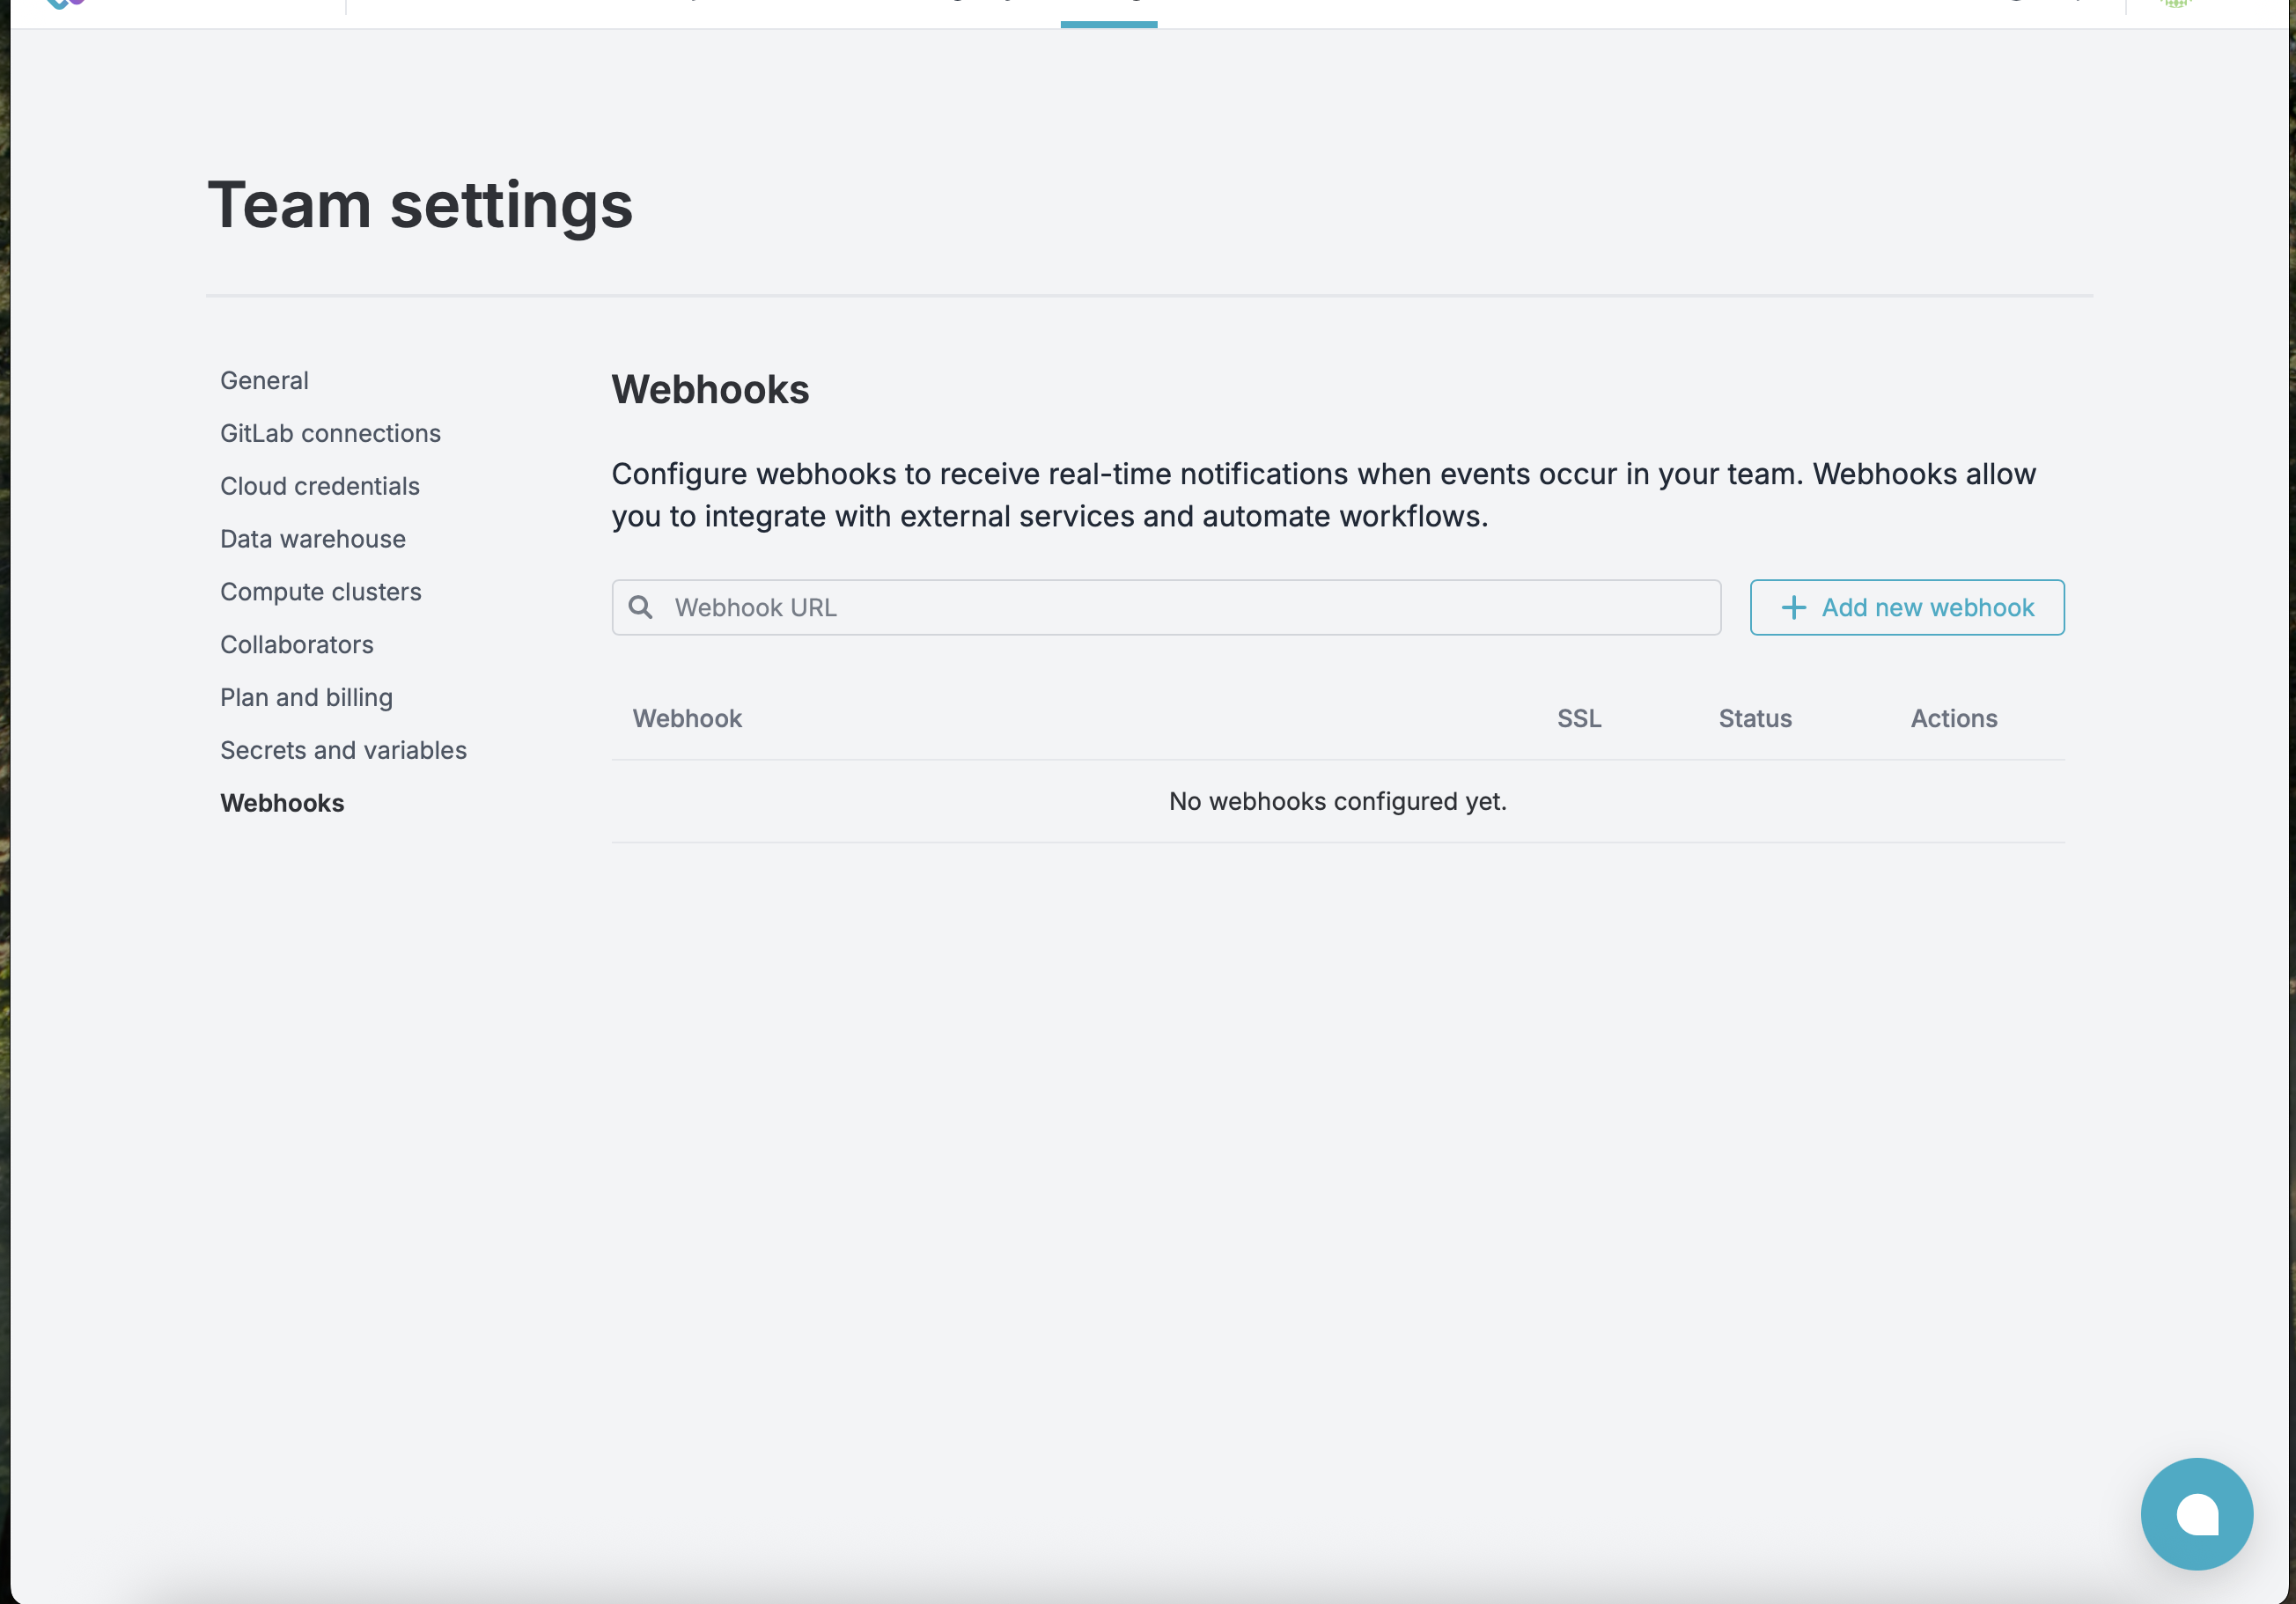Switch to the Webhooks settings section

282,802
